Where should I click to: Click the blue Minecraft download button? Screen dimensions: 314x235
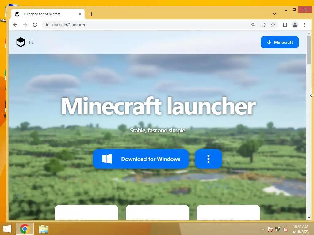[x=280, y=42]
